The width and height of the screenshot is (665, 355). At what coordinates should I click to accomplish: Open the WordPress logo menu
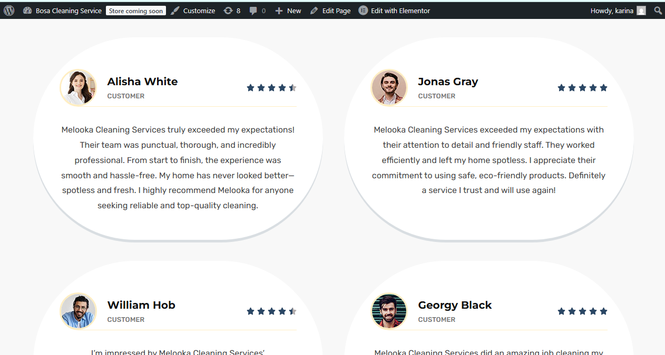pyautogui.click(x=9, y=11)
